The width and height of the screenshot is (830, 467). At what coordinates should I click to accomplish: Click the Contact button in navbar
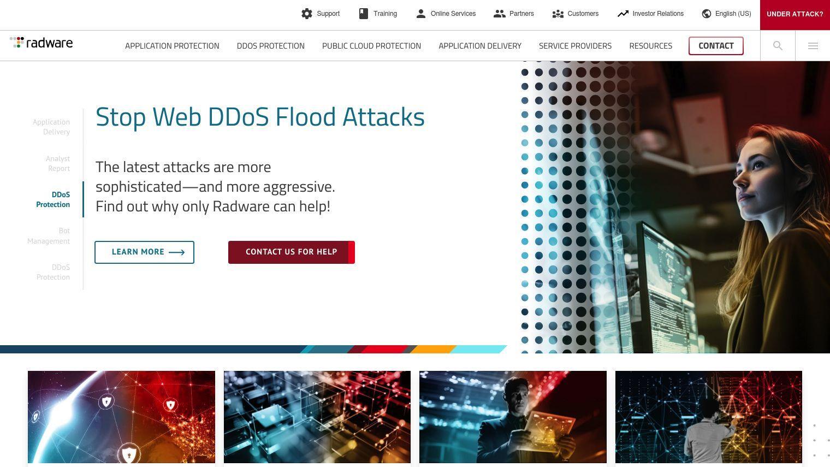pyautogui.click(x=716, y=46)
